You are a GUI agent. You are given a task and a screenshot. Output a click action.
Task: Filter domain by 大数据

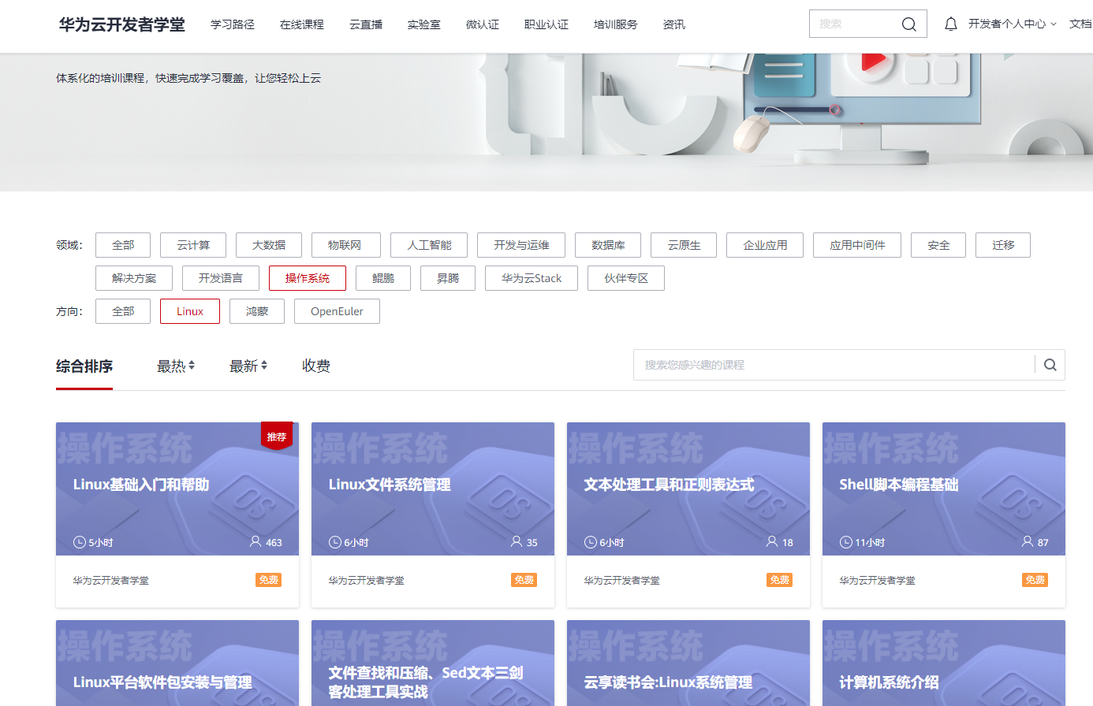point(269,245)
